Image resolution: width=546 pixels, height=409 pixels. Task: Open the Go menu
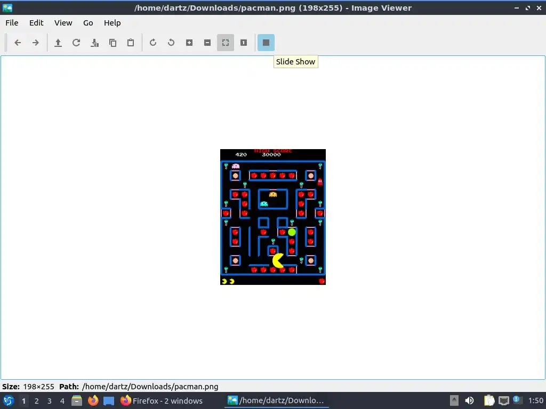(88, 22)
